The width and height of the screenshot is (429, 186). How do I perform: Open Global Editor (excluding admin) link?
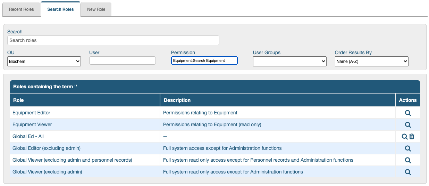point(47,148)
